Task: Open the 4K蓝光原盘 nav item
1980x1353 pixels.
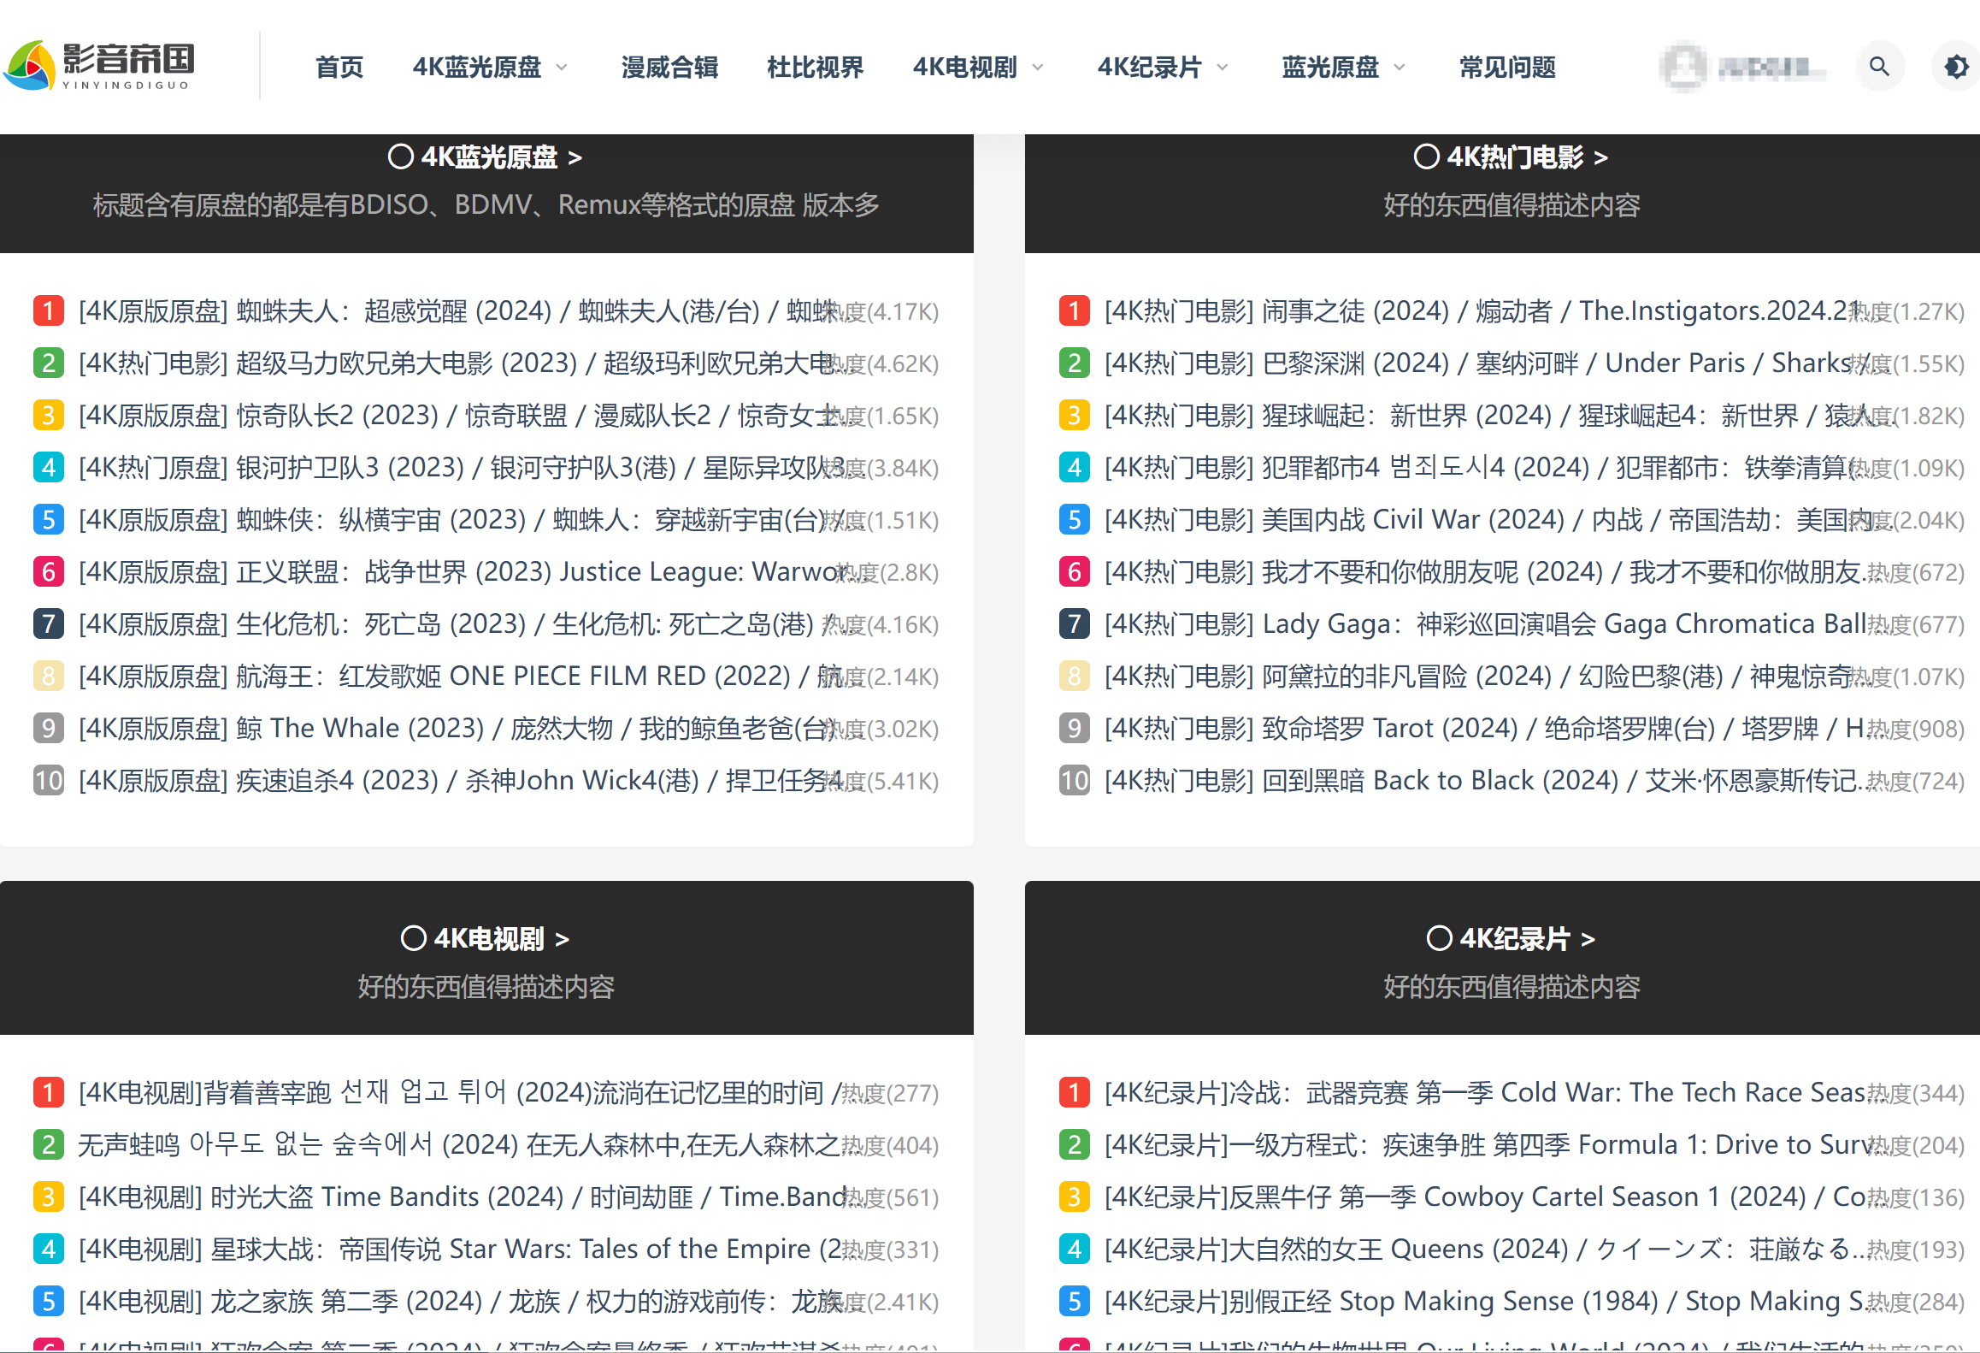Action: [x=477, y=67]
